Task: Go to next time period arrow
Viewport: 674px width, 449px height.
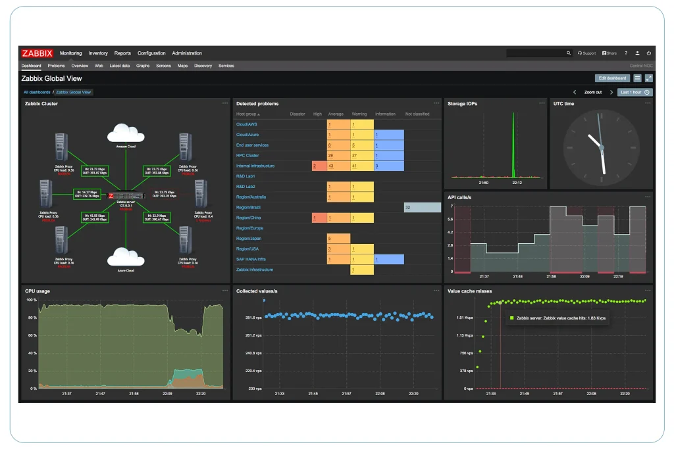Action: click(611, 92)
